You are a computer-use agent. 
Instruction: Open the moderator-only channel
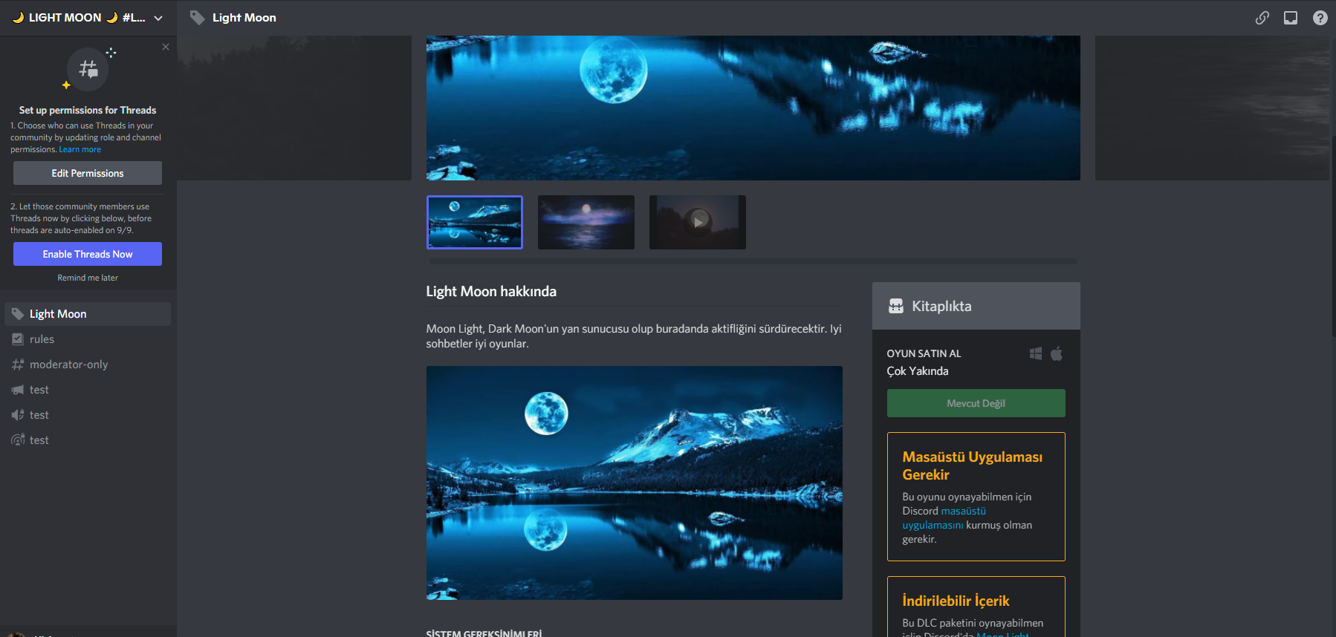point(88,365)
